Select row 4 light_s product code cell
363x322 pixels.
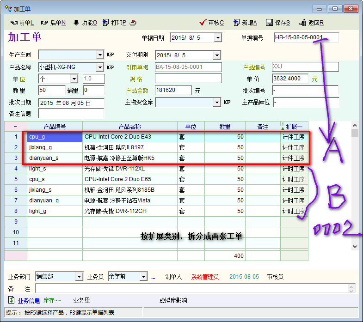(x=55, y=169)
